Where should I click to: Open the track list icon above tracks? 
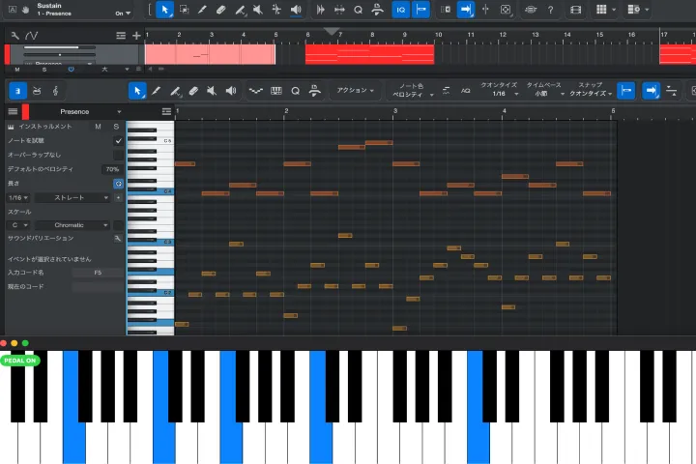point(121,36)
